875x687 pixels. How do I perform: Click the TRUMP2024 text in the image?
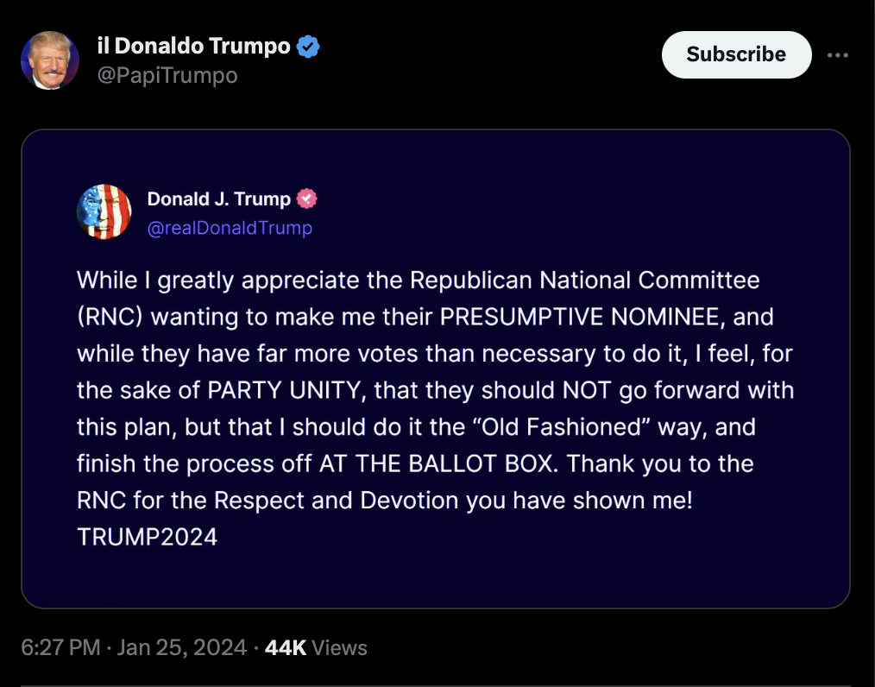point(147,537)
